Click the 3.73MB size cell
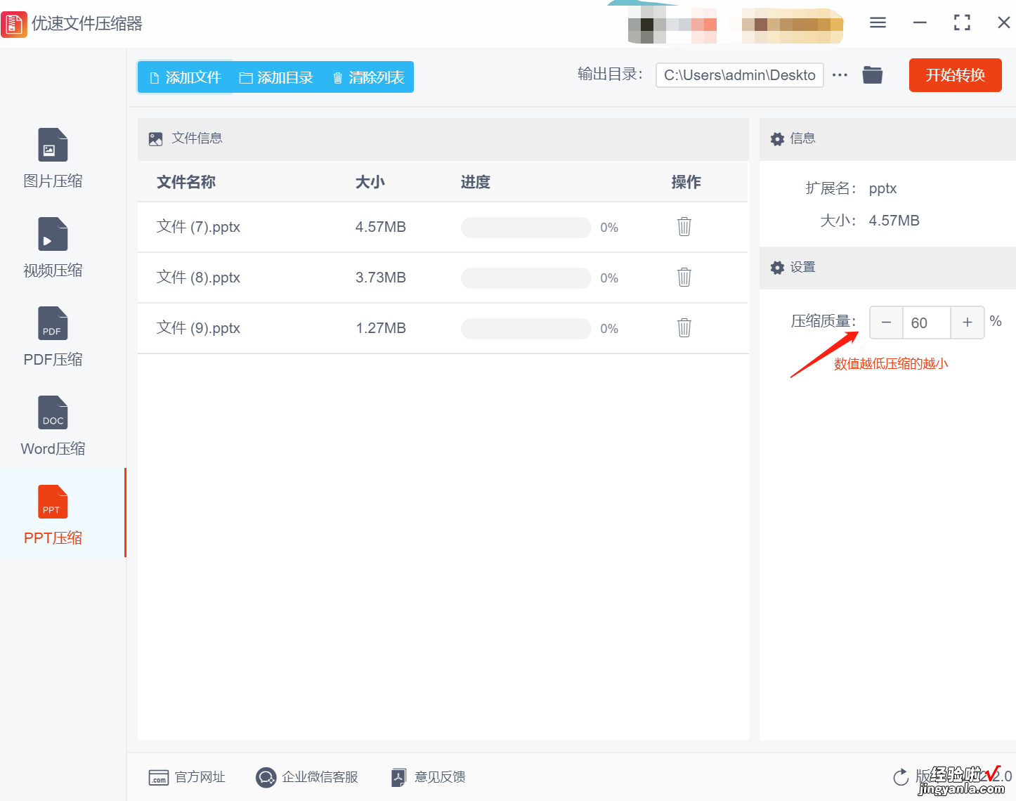The height and width of the screenshot is (801, 1016). tap(381, 278)
